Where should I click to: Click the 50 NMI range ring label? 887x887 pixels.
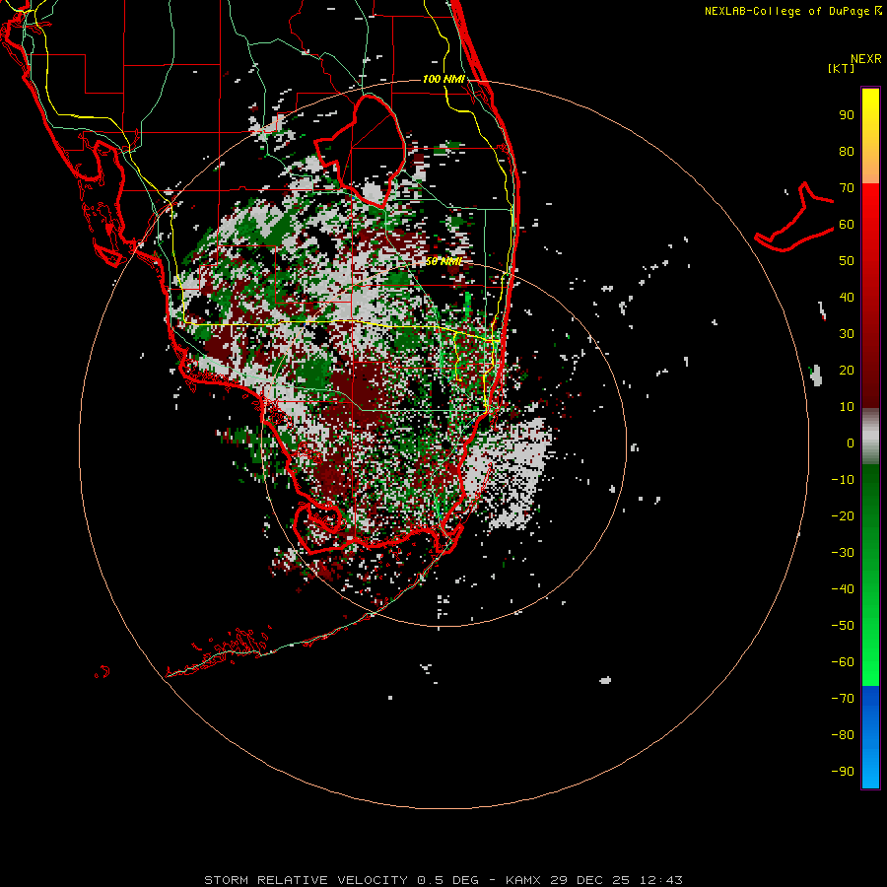(x=444, y=261)
